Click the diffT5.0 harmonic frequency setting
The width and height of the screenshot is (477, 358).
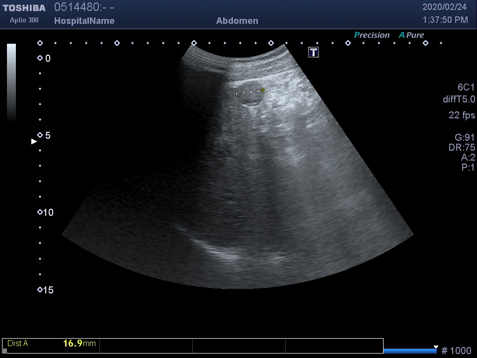click(459, 99)
